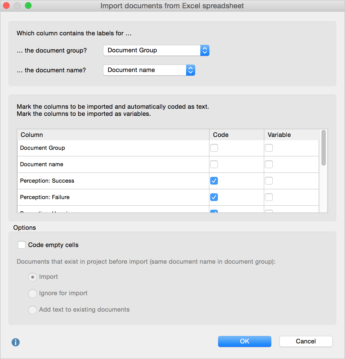345x359 pixels.
Task: Check Variable for Perception: Failure
Action: click(269, 197)
